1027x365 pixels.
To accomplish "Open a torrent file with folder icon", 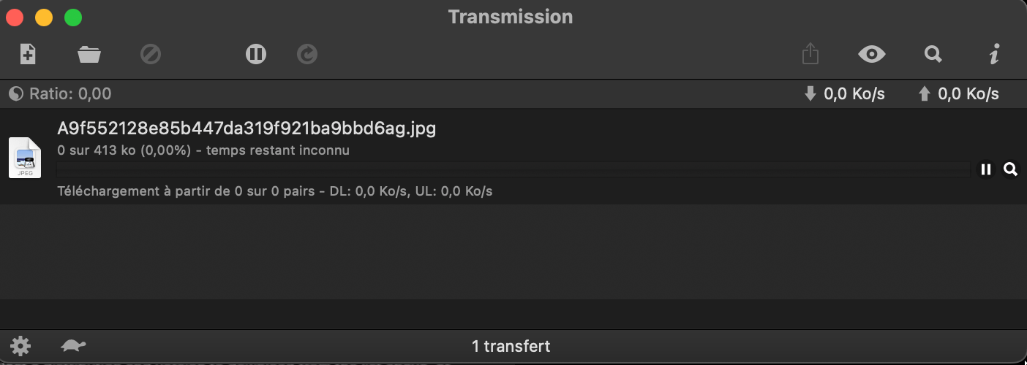I will [89, 55].
